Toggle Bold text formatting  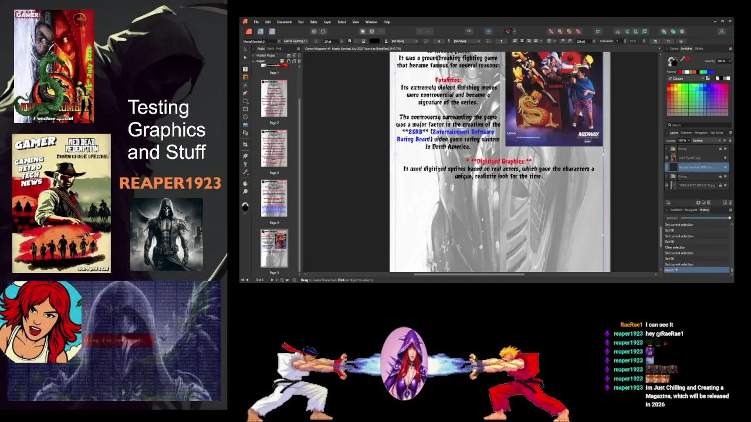click(x=350, y=41)
